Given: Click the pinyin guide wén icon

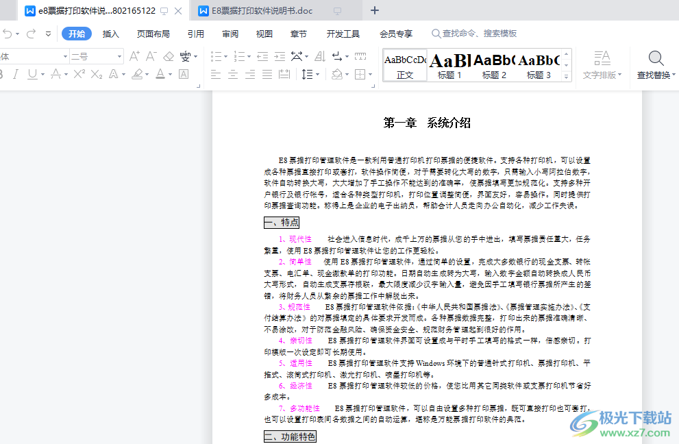Looking at the screenshot, I should click(x=186, y=56).
